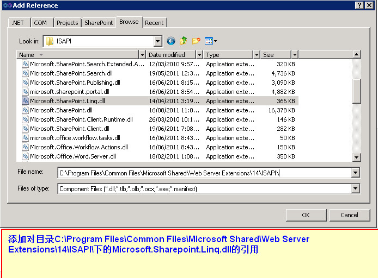Screen dimensions: 378x278
Task: Click the 4,736 KB size value
Action: point(283,73)
